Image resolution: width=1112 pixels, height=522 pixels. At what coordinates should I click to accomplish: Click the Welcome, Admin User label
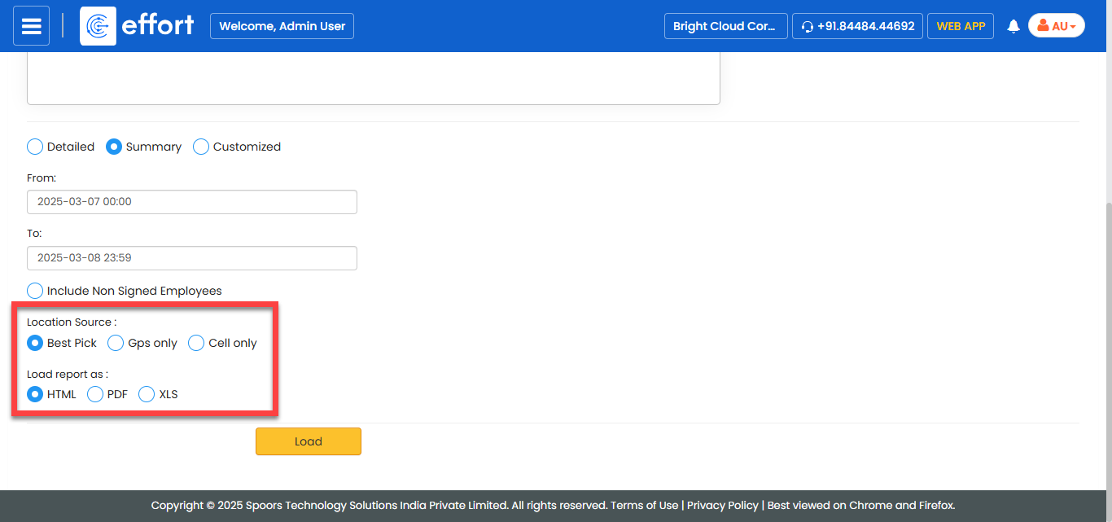pos(282,26)
